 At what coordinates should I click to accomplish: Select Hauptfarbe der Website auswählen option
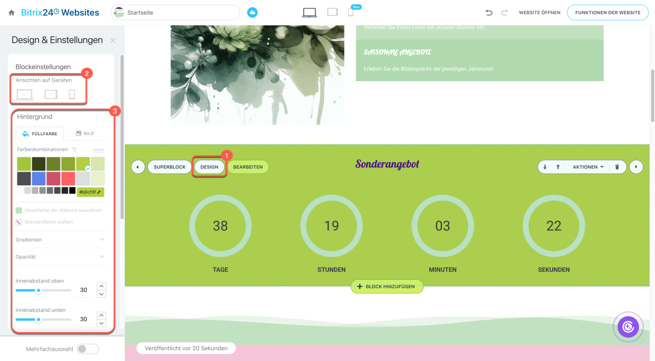[x=58, y=210]
